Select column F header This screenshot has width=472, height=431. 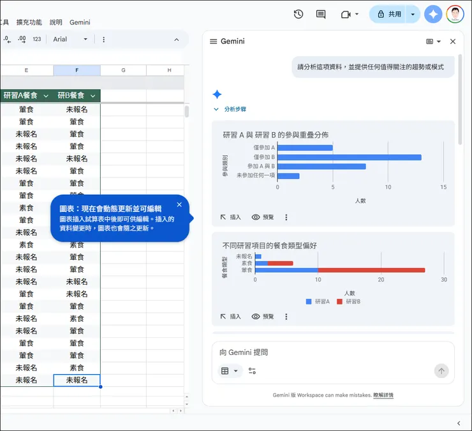coord(77,70)
